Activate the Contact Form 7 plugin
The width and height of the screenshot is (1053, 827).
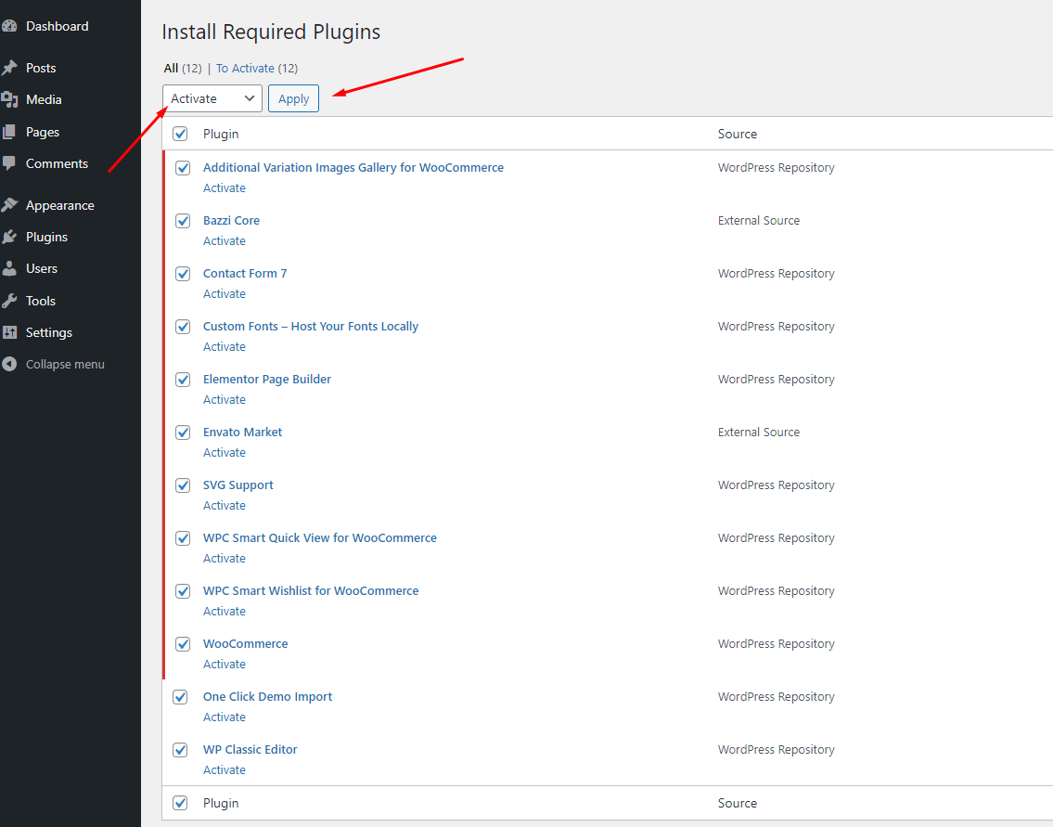tap(225, 293)
